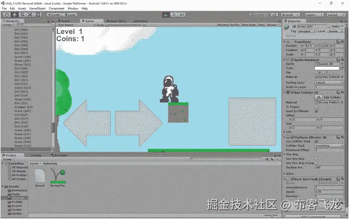Open the Collider Mask dropdown
Screen dimensions: 349x219
pyautogui.click(x=329, y=146)
